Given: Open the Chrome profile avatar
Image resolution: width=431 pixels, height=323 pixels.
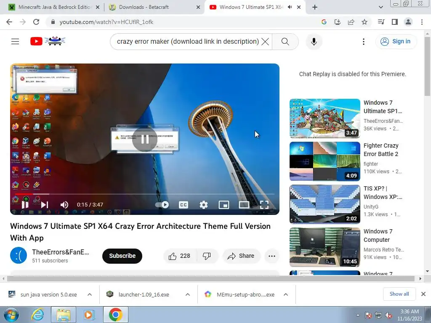Looking at the screenshot, I should pos(408,22).
